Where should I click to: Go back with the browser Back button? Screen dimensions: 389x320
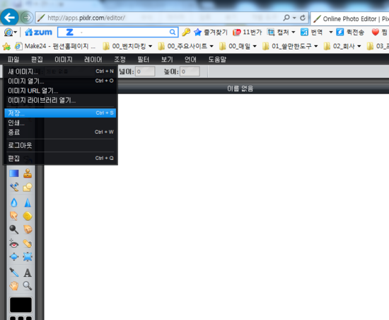pyautogui.click(x=9, y=18)
